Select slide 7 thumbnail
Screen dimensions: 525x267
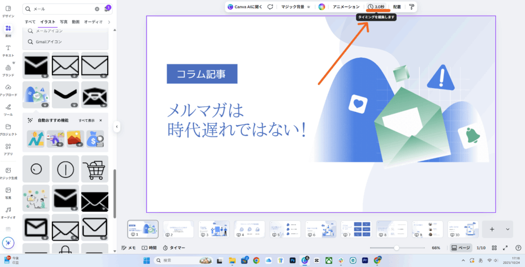[356, 229]
